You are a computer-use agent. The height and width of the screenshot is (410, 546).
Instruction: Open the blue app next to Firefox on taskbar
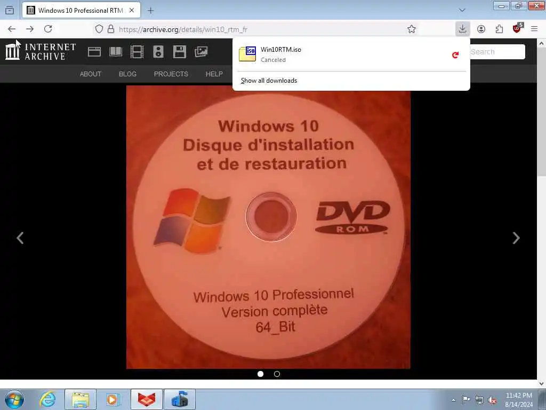pyautogui.click(x=180, y=399)
